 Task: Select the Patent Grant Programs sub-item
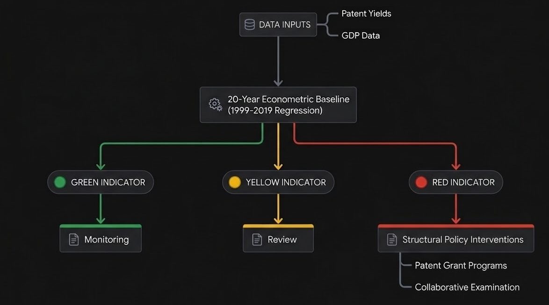pos(461,265)
